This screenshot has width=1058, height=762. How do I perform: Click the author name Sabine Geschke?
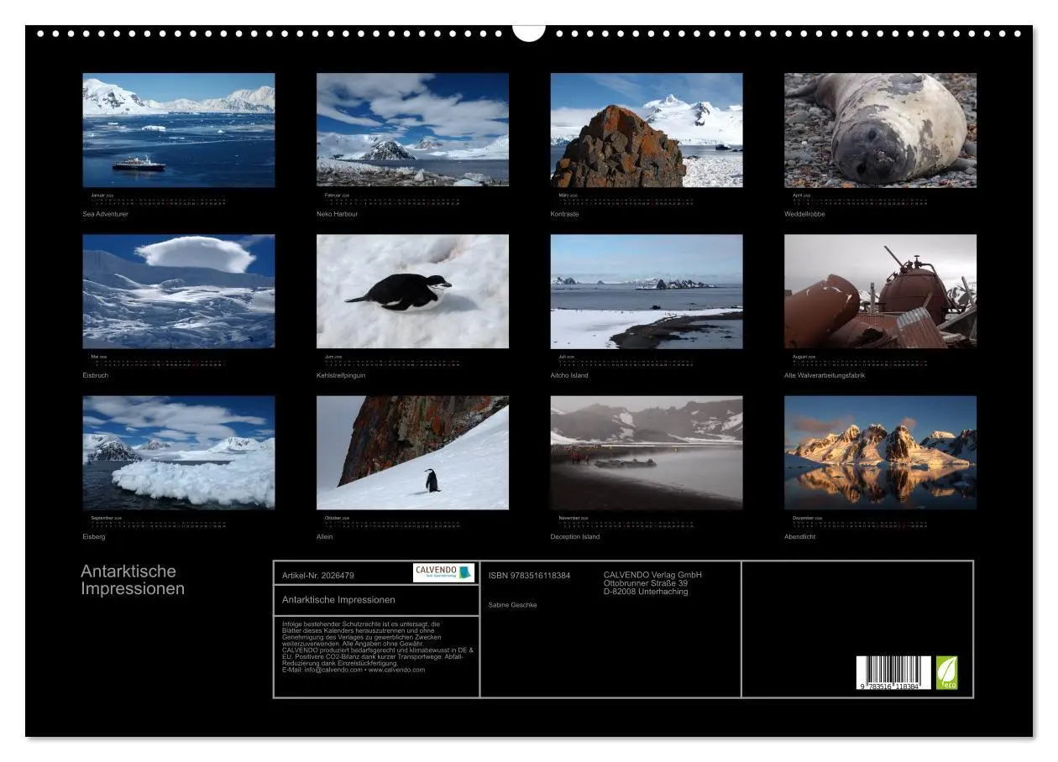coord(512,605)
